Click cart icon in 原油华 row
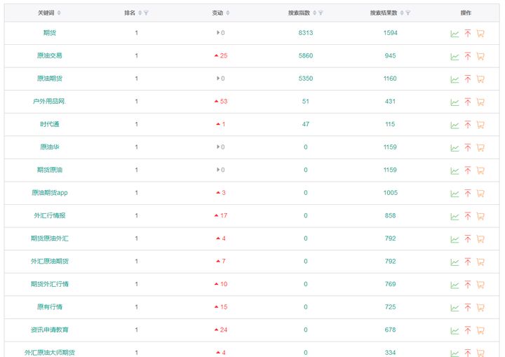The height and width of the screenshot is (357, 505). click(x=480, y=147)
